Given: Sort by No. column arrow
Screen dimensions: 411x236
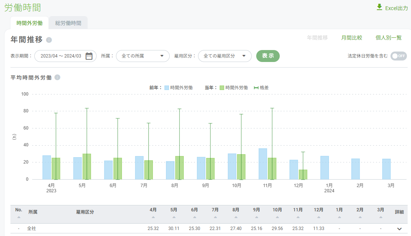Looking at the screenshot, I should [x=19, y=217].
